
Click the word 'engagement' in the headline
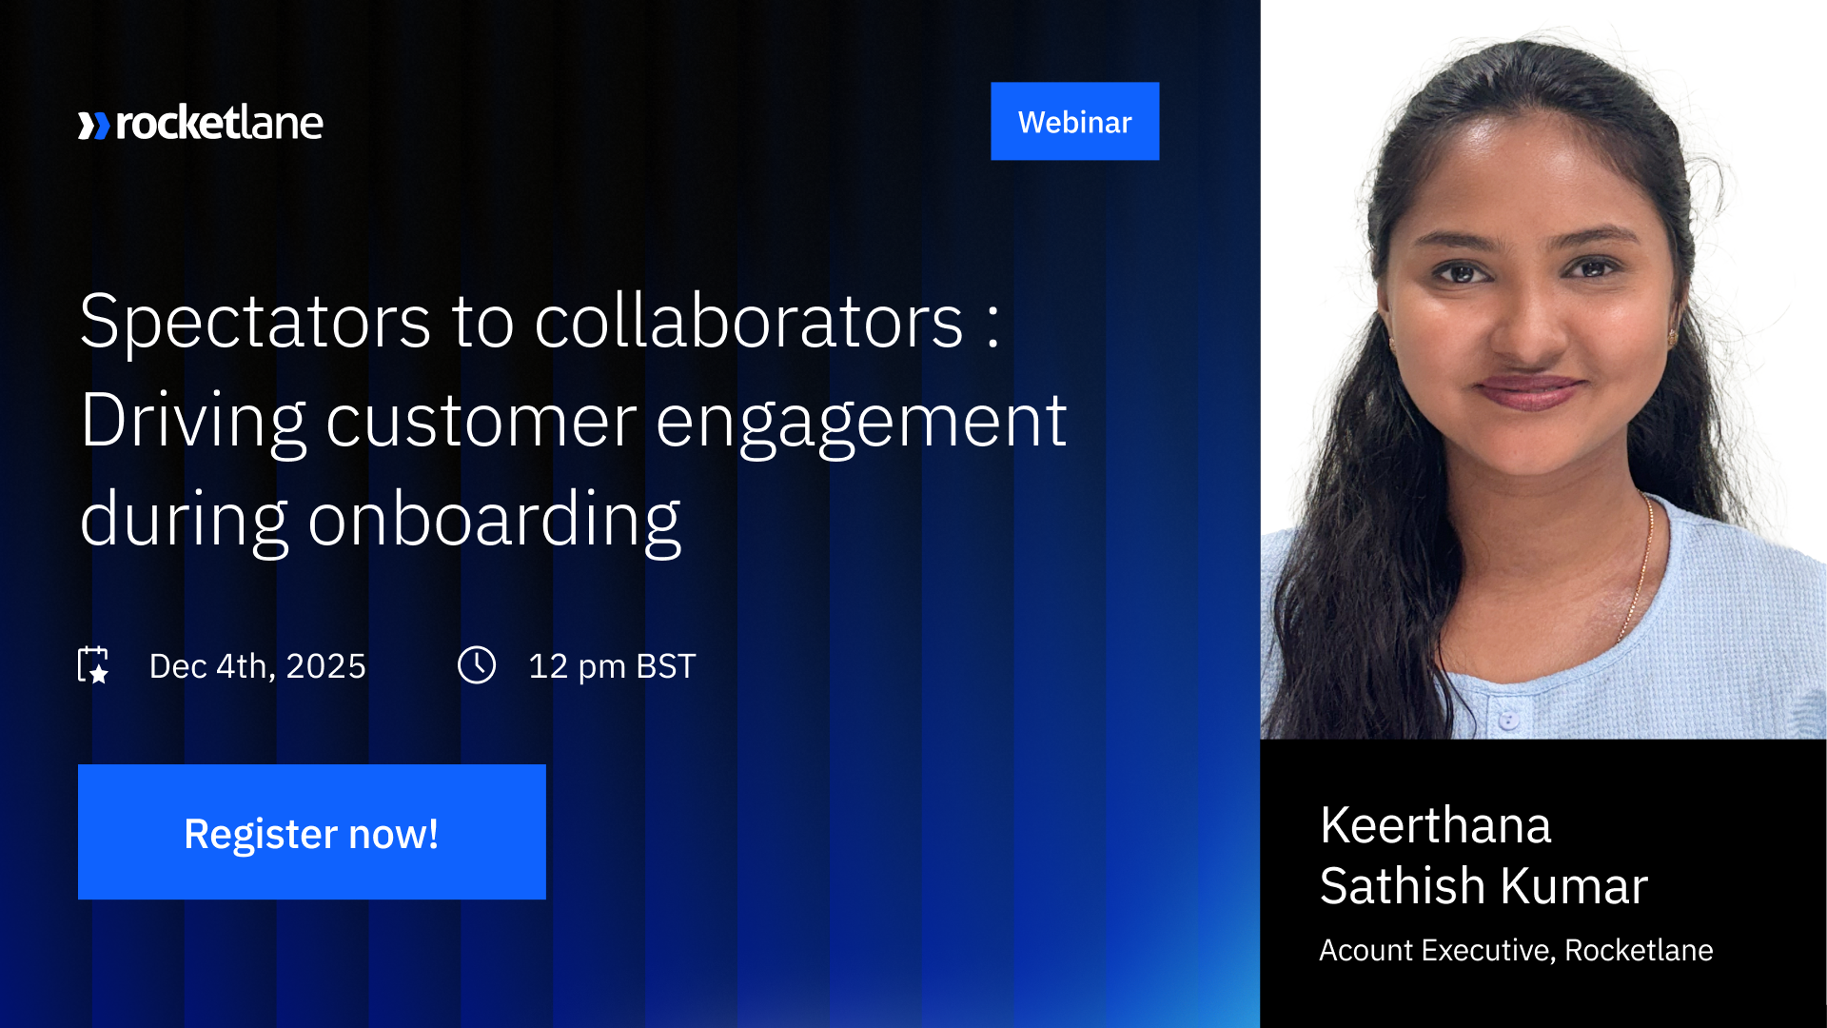tap(860, 421)
